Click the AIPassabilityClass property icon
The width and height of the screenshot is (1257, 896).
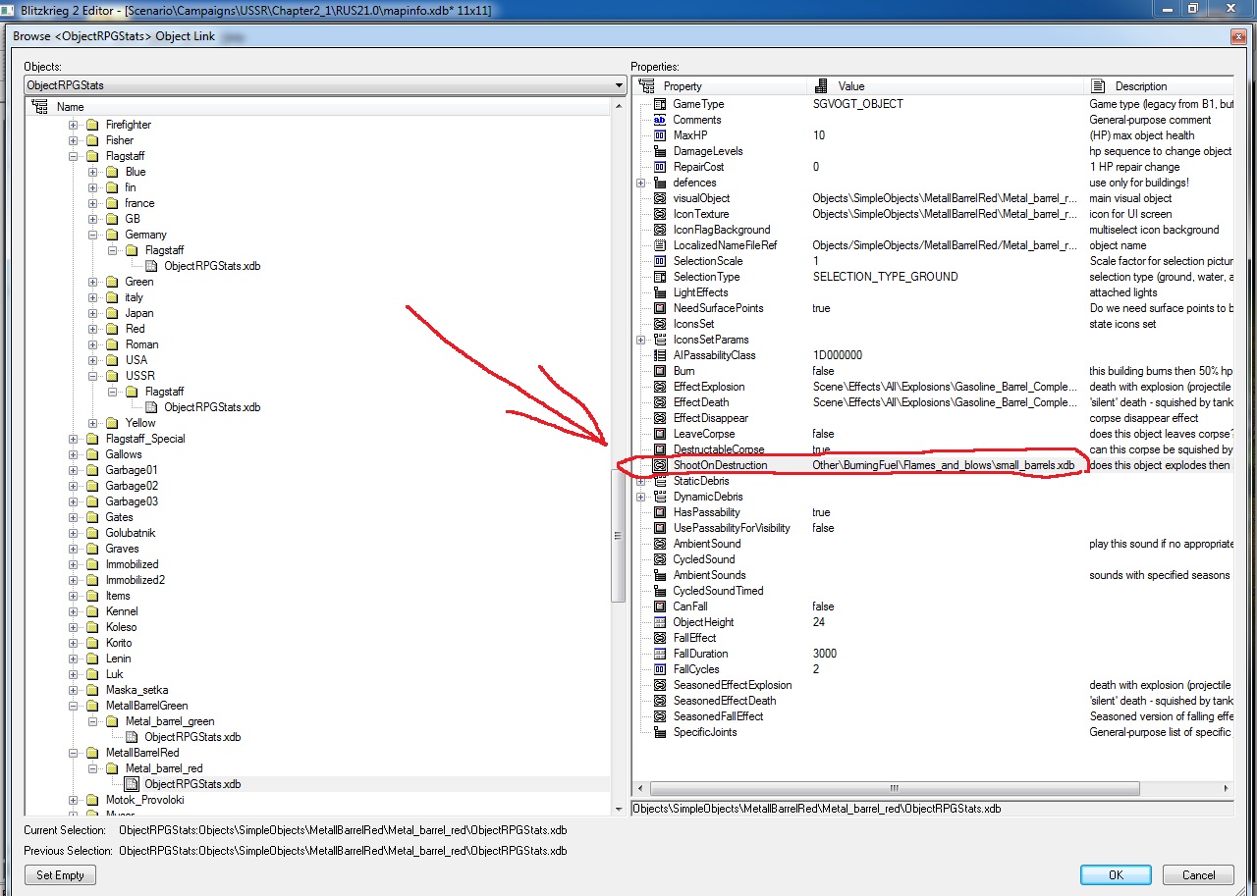[x=660, y=355]
